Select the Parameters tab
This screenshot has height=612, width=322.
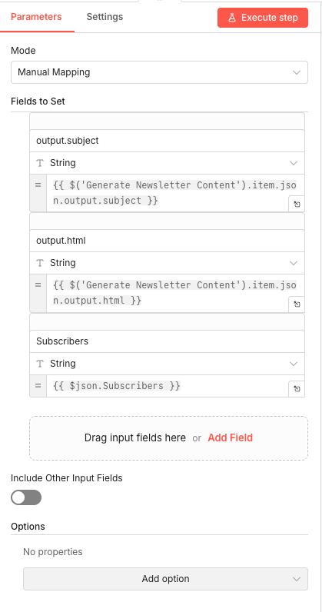[x=36, y=17]
